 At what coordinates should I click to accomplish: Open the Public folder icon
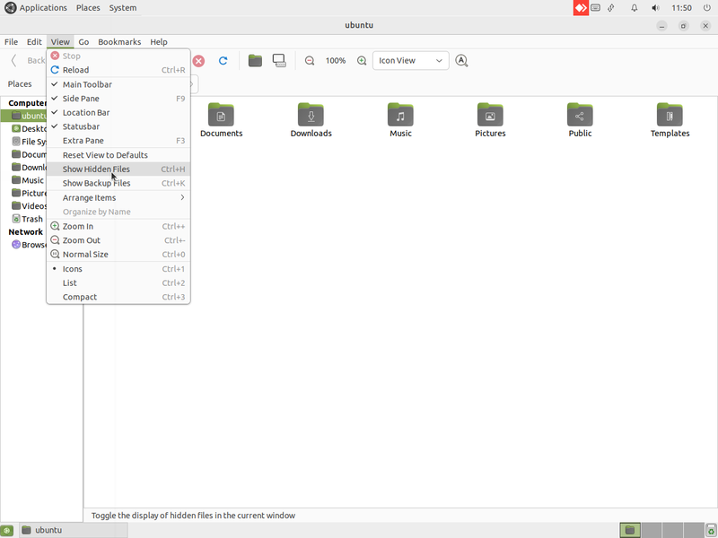[x=580, y=115]
